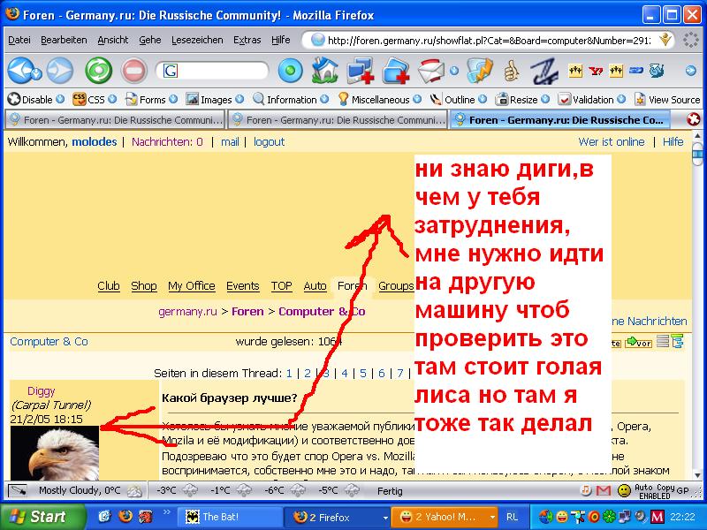Open the Ansicht menu
This screenshot has width=707, height=530.
click(x=113, y=40)
